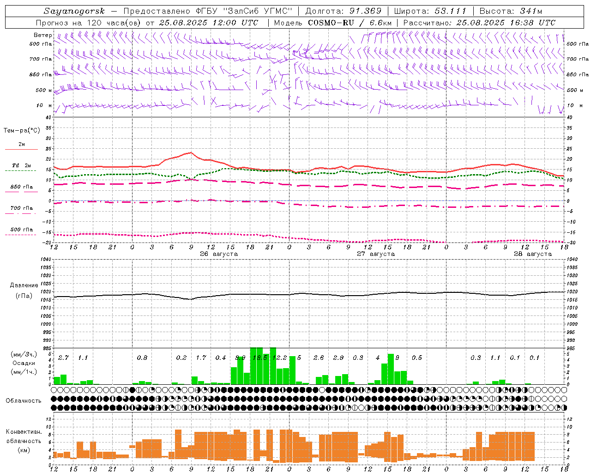Image resolution: width=591 pixels, height=473 pixels.
Task: Click the 'Осадки' precipitation panel label
Action: (24, 363)
